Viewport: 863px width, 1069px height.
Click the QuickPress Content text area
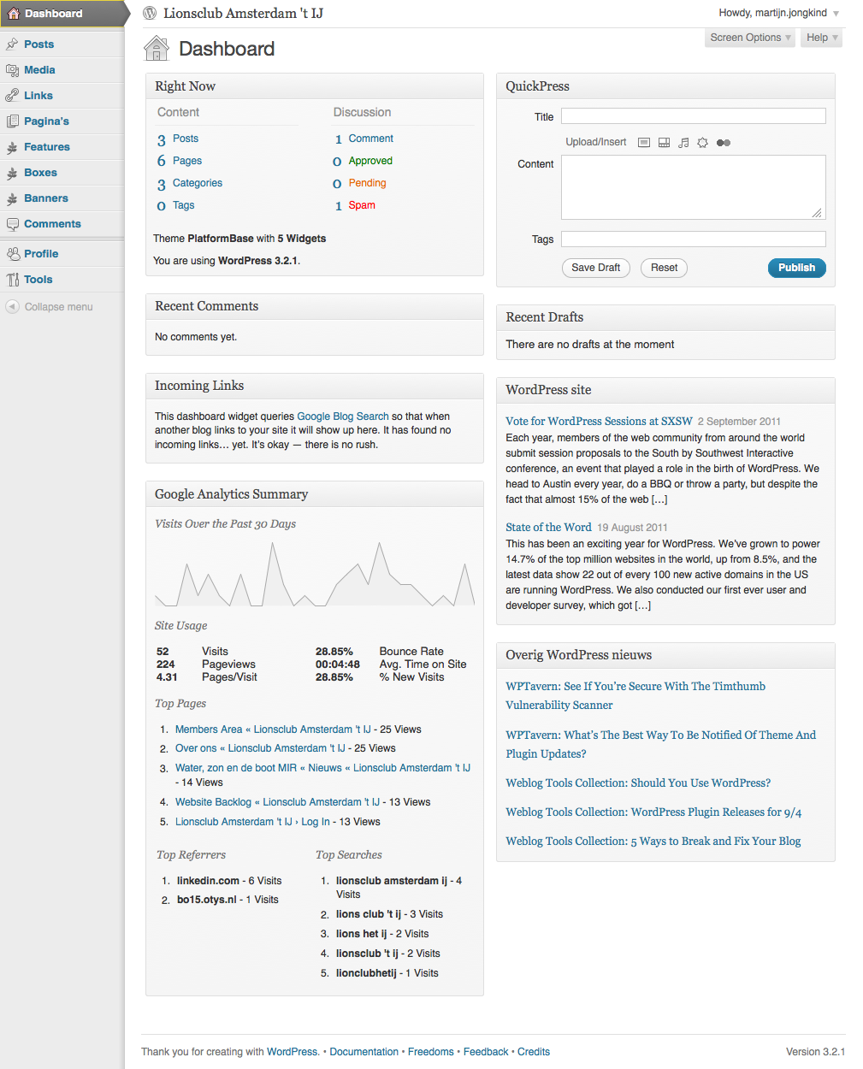pyautogui.click(x=694, y=187)
